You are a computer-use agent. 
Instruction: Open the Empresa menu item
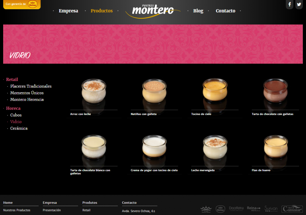point(68,11)
